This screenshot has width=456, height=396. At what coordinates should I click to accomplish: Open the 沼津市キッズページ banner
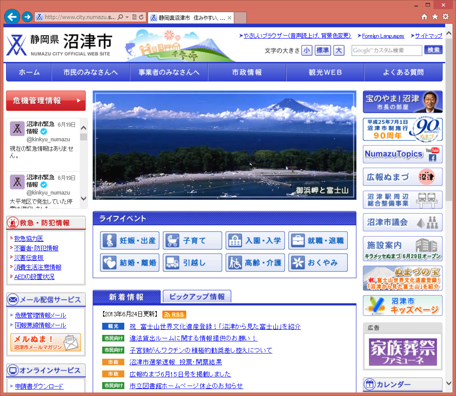point(402,305)
